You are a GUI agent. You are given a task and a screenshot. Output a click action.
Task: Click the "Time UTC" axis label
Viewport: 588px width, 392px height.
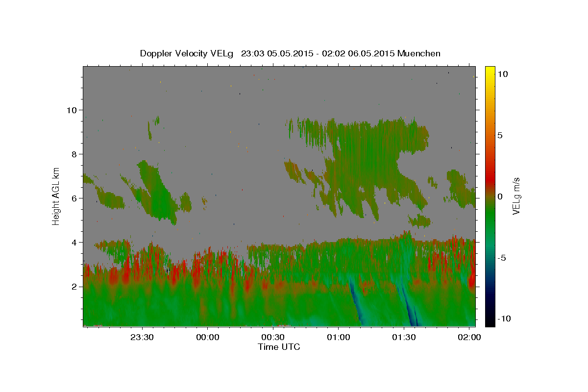click(279, 347)
